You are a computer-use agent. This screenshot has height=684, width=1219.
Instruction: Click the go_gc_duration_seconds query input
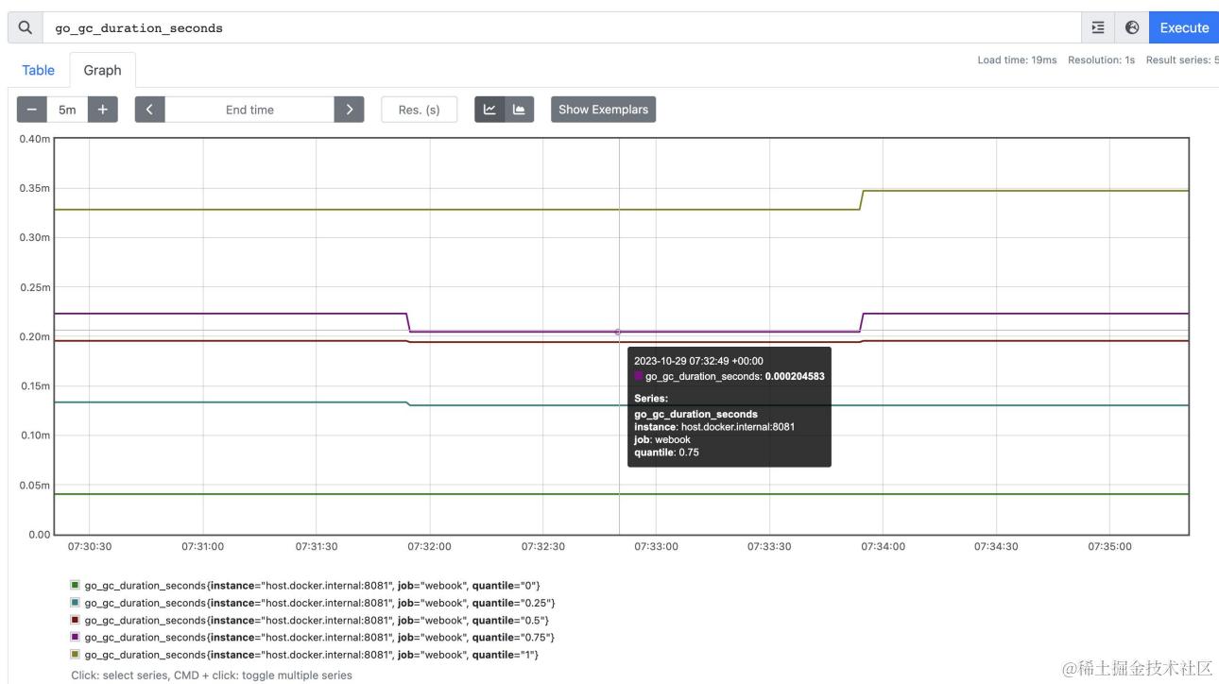click(561, 27)
